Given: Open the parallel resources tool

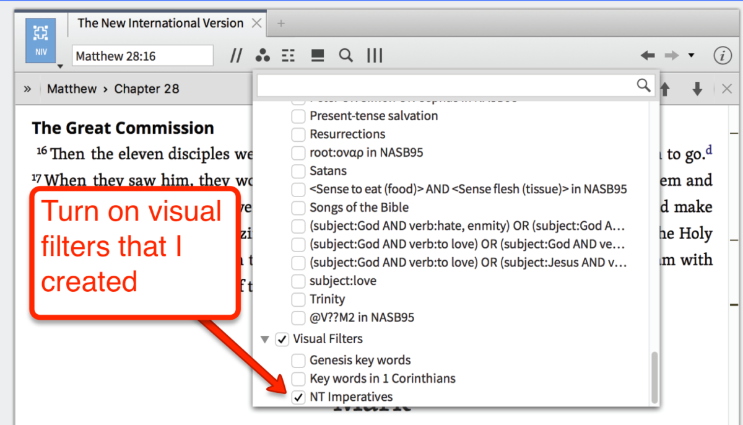Looking at the screenshot, I should point(236,55).
